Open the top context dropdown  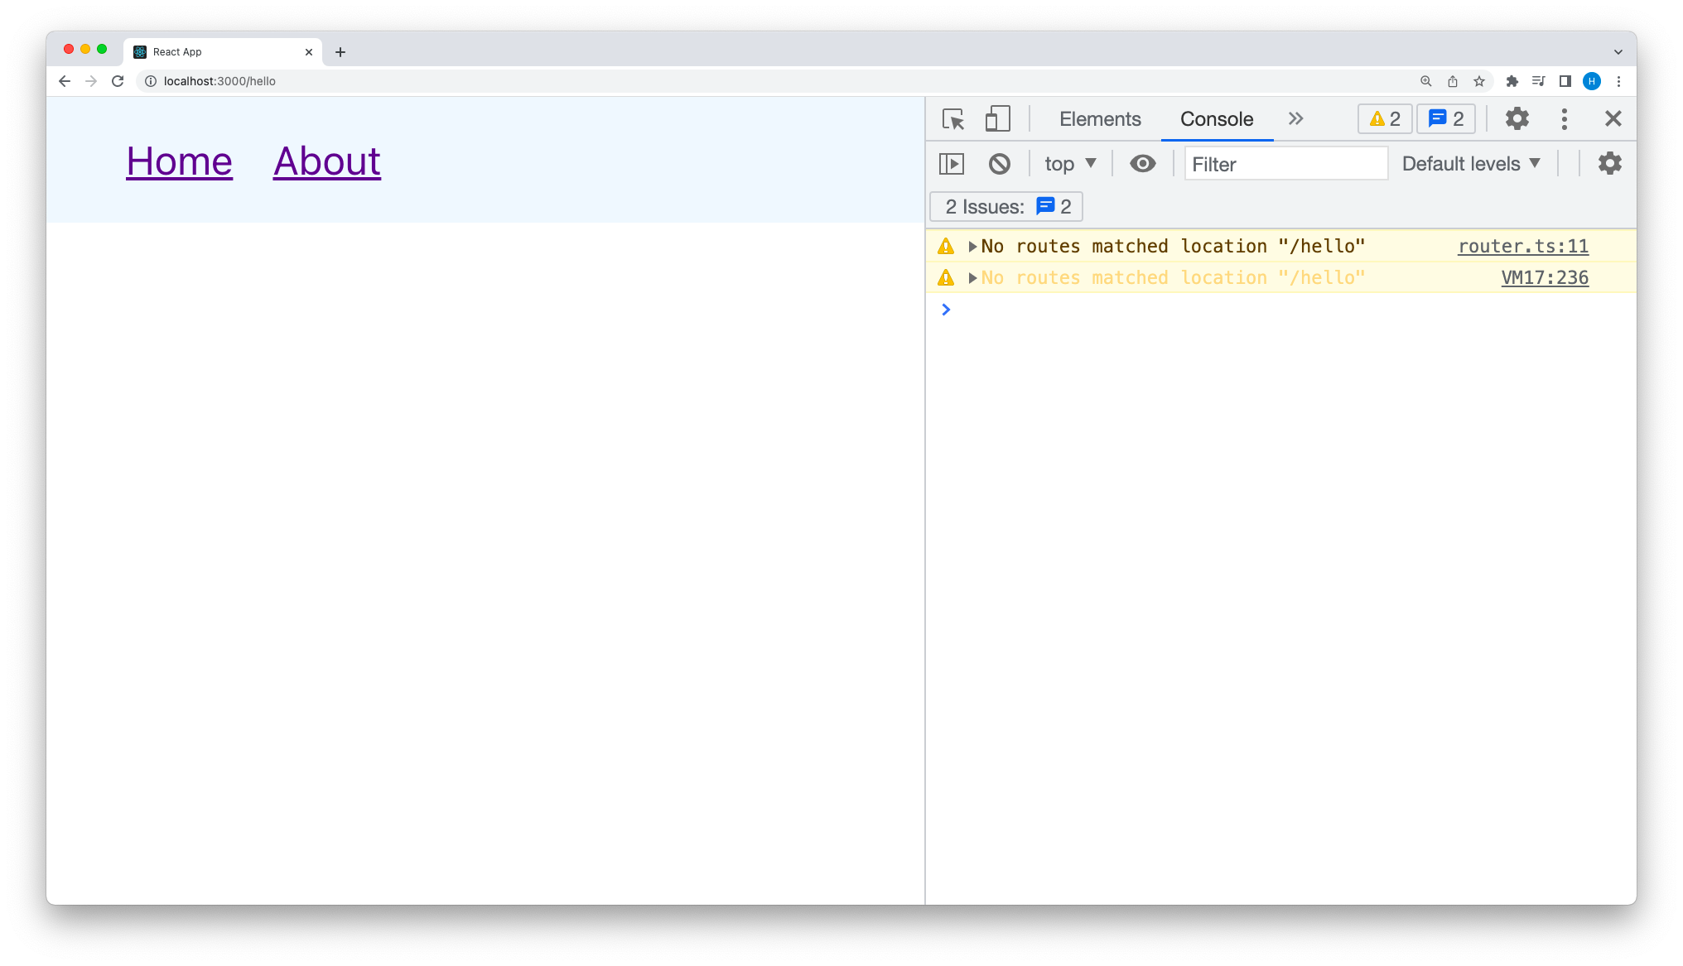pyautogui.click(x=1070, y=164)
